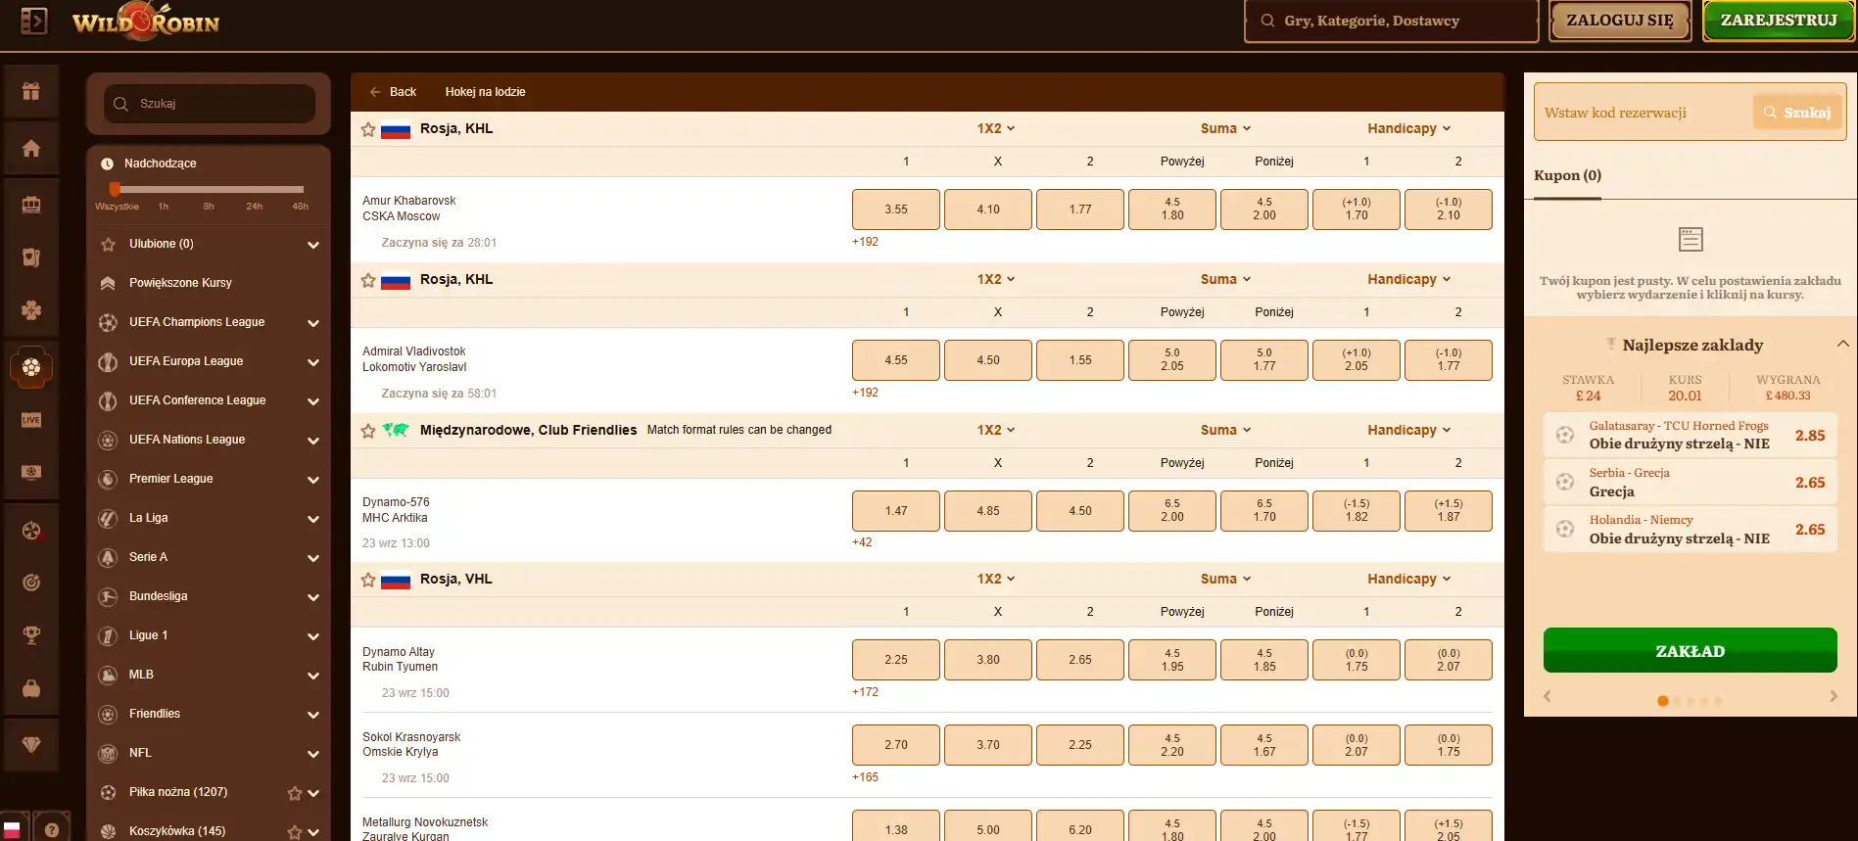Open the clover lucky games sidebar icon
Screen dimensions: 1858x841
31,310
